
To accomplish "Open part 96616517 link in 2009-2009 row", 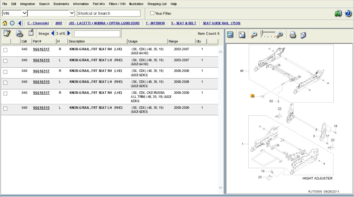I will [41, 93].
